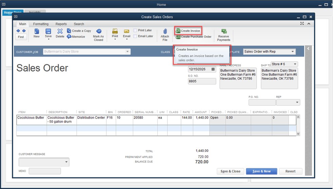Click the Memo input field
The image size is (333, 189).
[x=45, y=171]
